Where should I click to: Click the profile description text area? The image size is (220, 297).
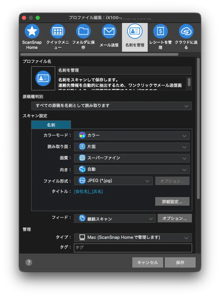(x=122, y=83)
